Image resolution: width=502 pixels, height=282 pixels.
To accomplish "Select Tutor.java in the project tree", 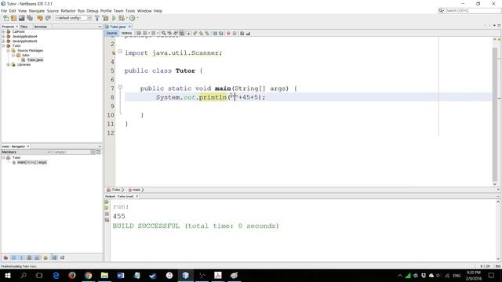I will pyautogui.click(x=35, y=60).
